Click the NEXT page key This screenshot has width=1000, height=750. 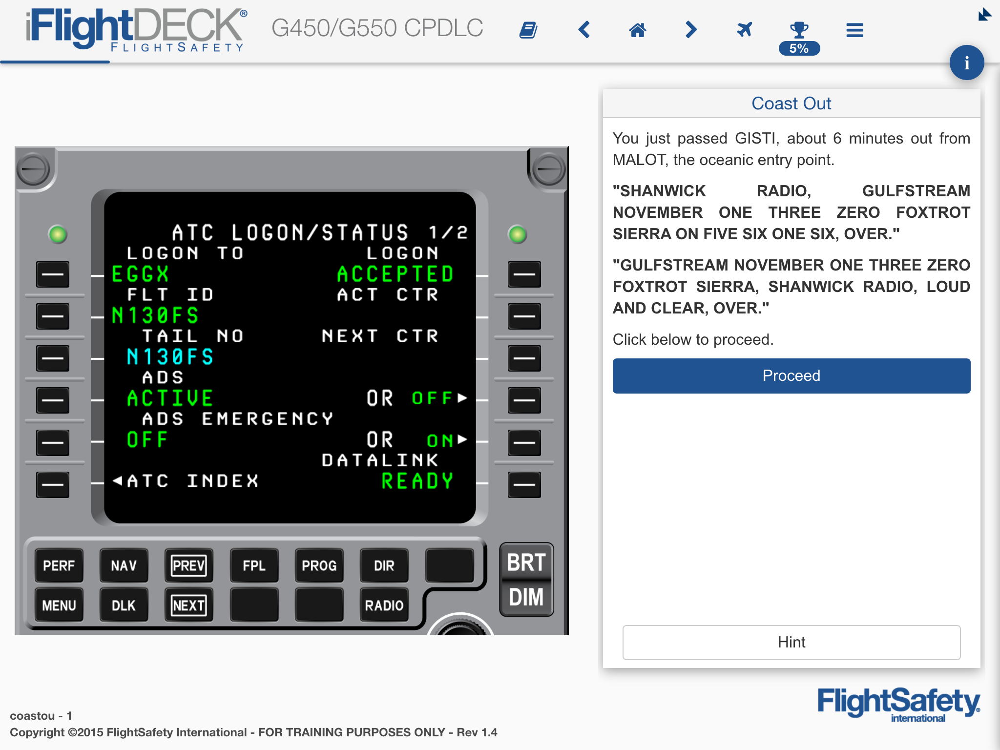point(188,605)
